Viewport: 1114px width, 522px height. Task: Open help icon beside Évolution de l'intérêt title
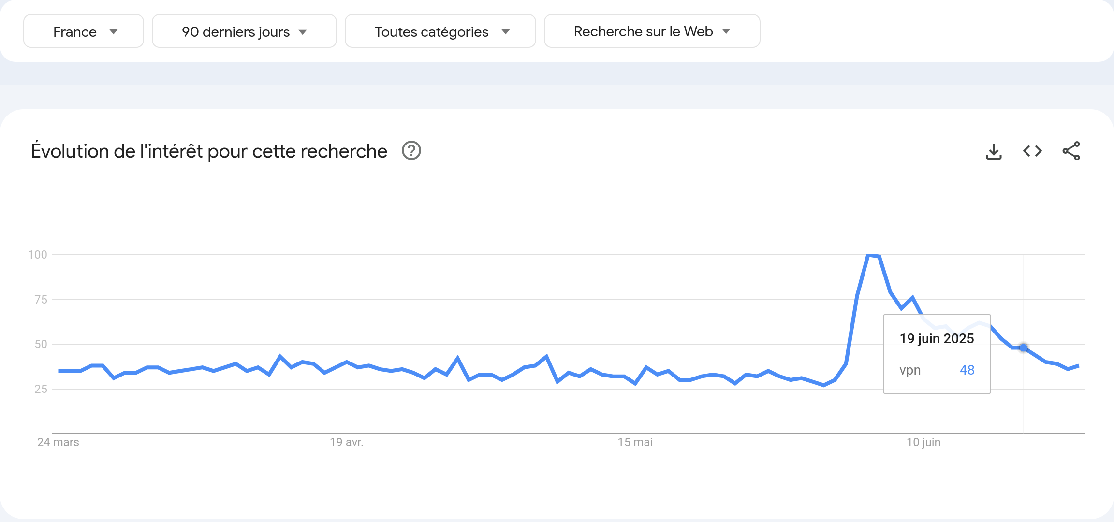click(411, 151)
